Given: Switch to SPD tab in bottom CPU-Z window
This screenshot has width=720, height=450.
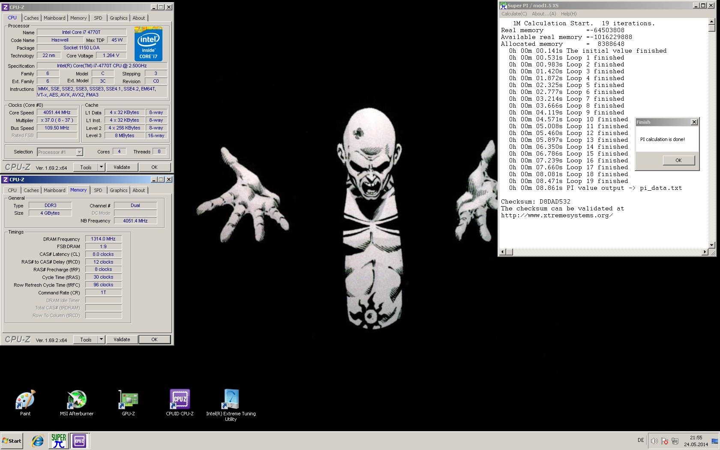Looking at the screenshot, I should 98,190.
